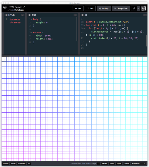Open the saved pen link icon
This screenshot has height=167, width=149.
point(99,163)
